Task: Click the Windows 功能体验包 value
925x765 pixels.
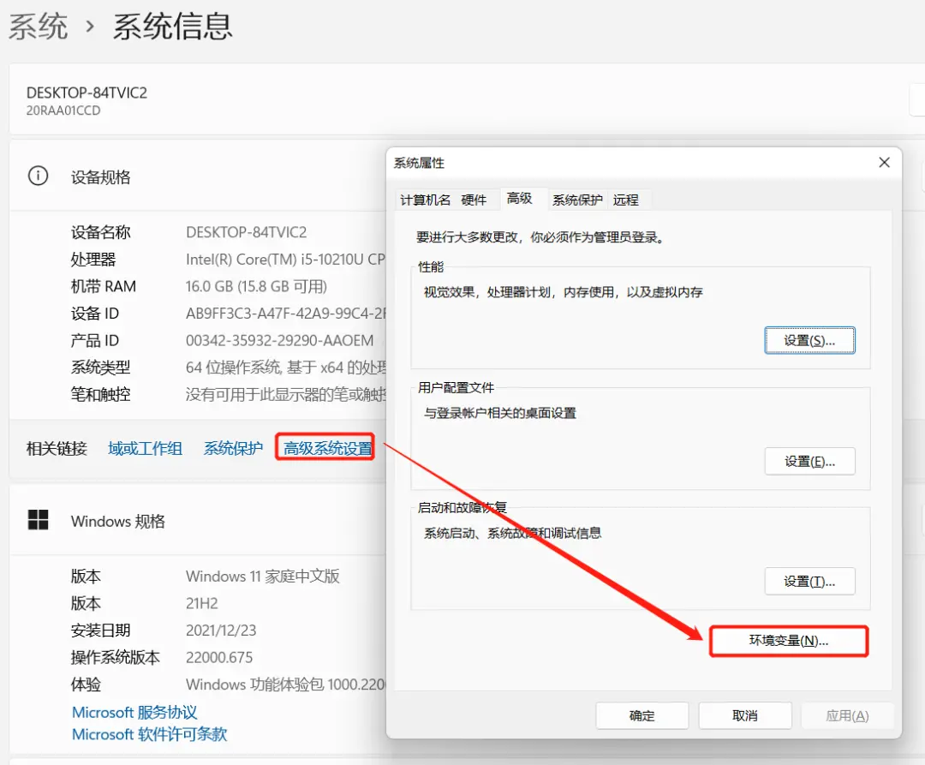Action: (x=285, y=684)
